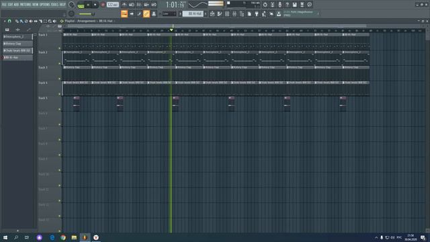Click the tempo field showing 122
The image size is (430, 242).
pos(113,5)
